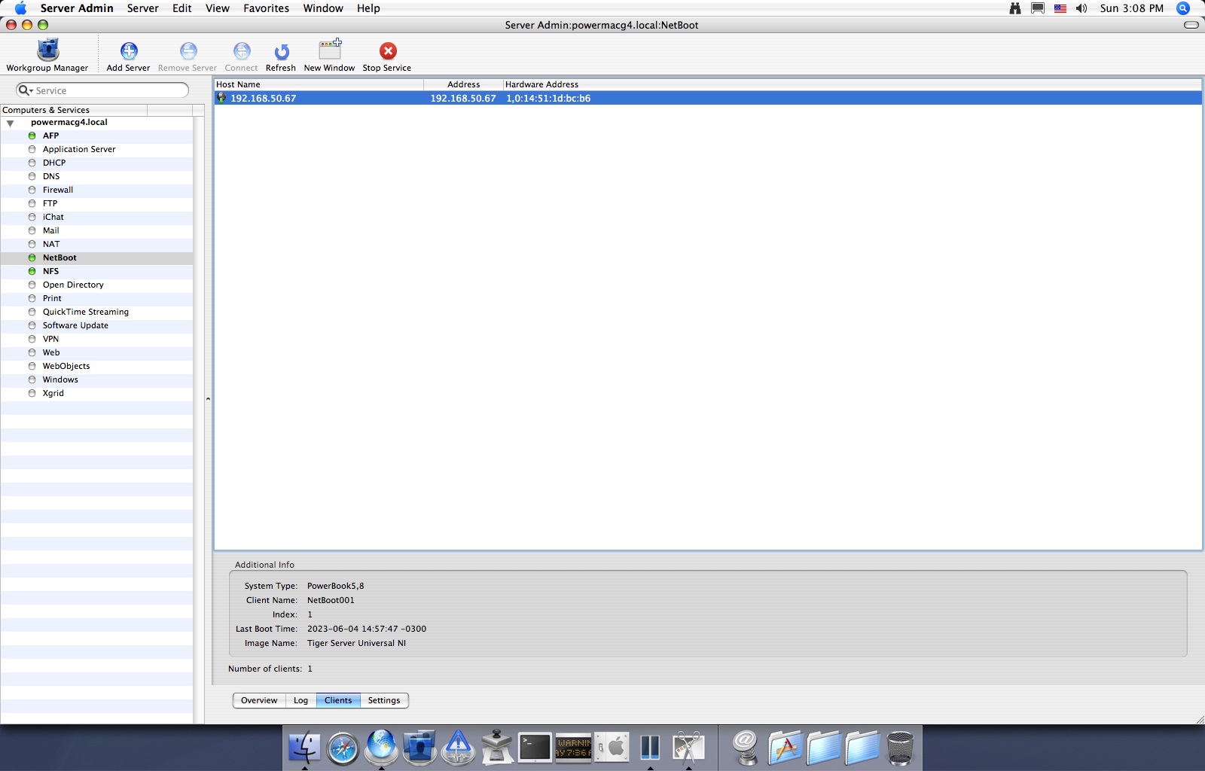Sort clients by Hardware Address column
The image size is (1205, 771).
tap(852, 84)
